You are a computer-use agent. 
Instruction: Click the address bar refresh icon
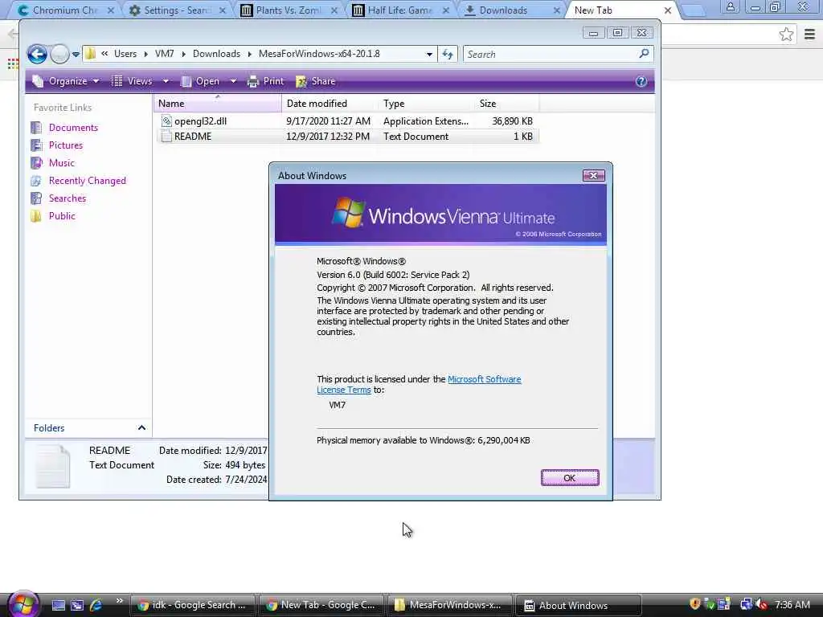448,54
